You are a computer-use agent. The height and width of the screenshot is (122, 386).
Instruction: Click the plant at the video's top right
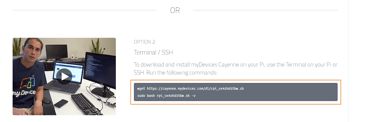click(97, 46)
